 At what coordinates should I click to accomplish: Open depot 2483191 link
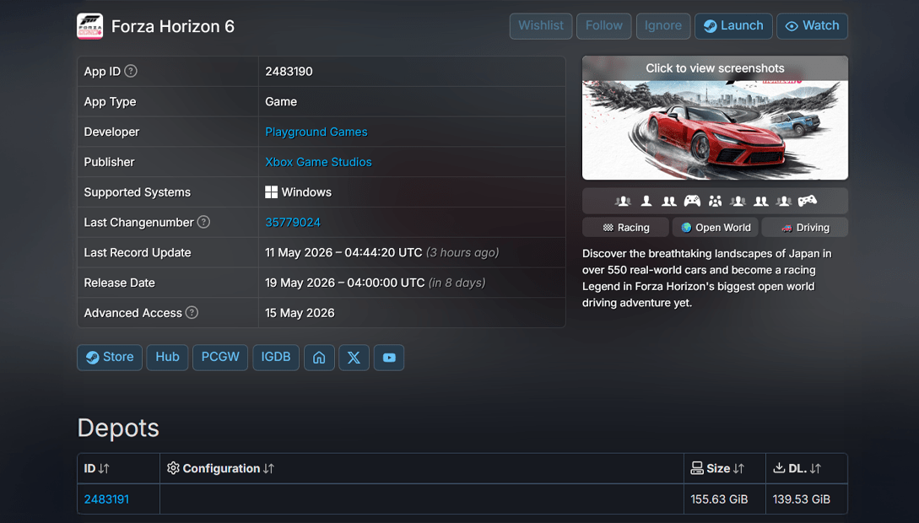(x=106, y=499)
